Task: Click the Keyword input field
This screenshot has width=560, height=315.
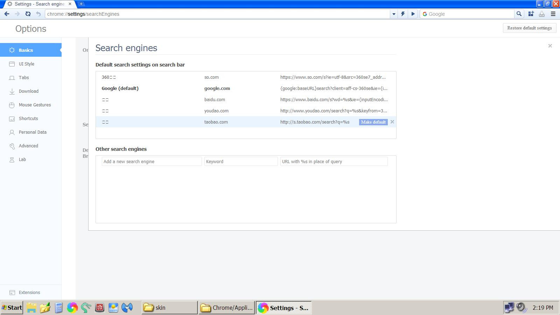Action: [241, 161]
